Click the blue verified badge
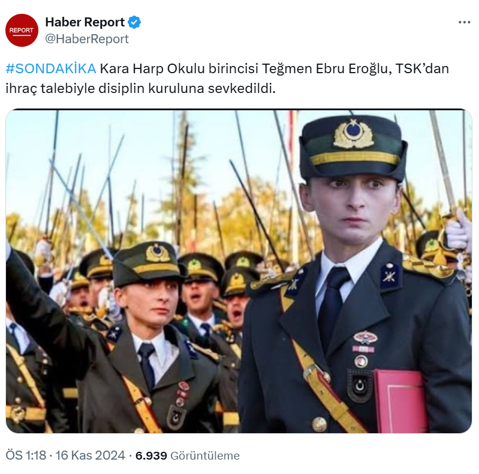This screenshot has height=474, width=479. 134,22
